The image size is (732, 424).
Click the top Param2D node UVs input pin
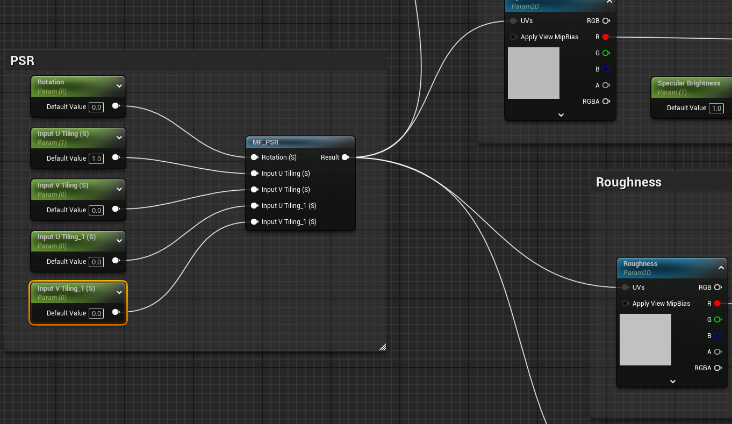tap(513, 21)
